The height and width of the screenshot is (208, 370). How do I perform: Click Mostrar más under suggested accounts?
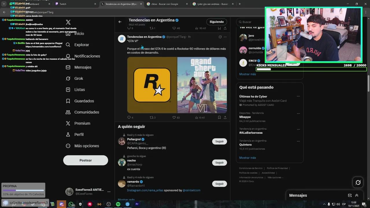pyautogui.click(x=247, y=74)
